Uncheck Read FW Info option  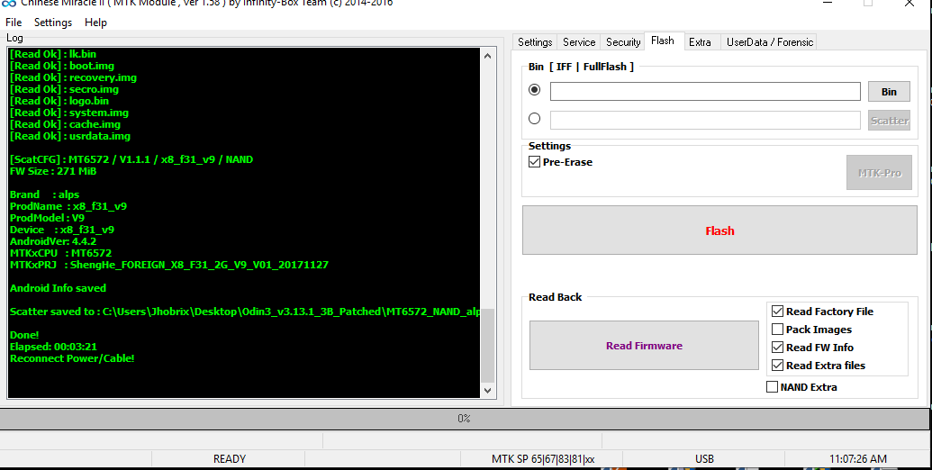pos(777,348)
